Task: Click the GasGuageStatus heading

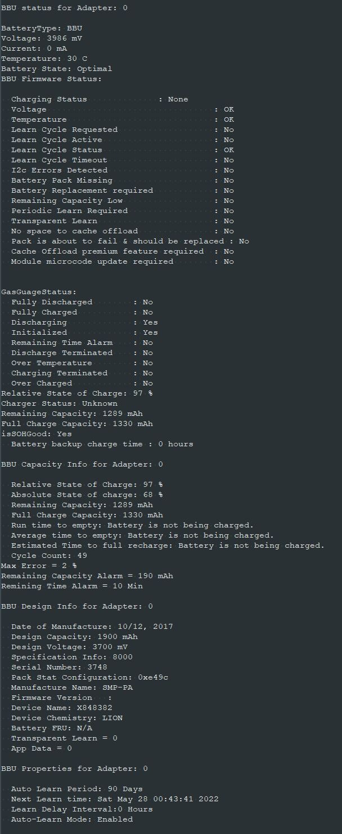Action: tap(39, 292)
